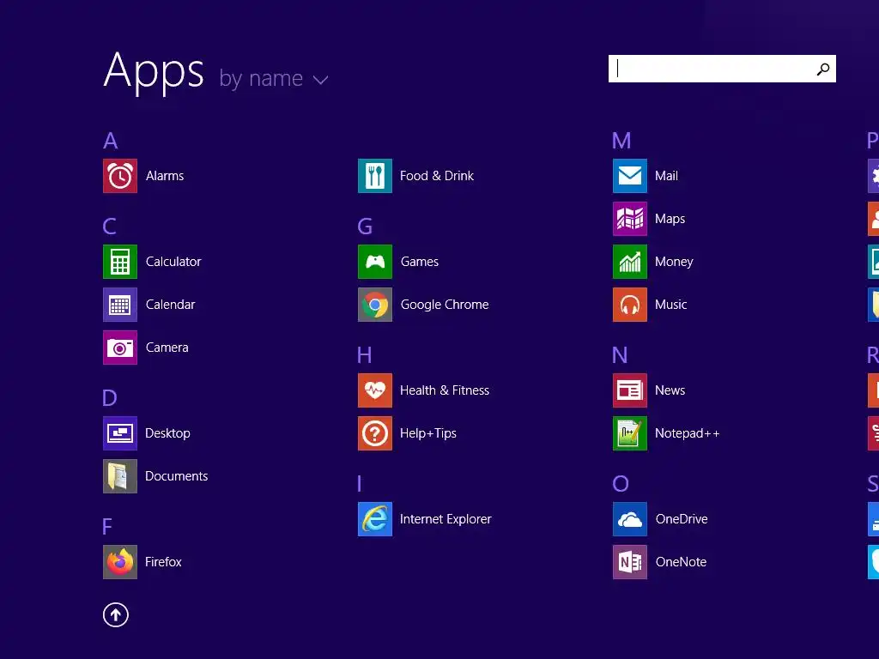The image size is (879, 659).
Task: Click the 'Games' label text
Action: pyautogui.click(x=420, y=262)
